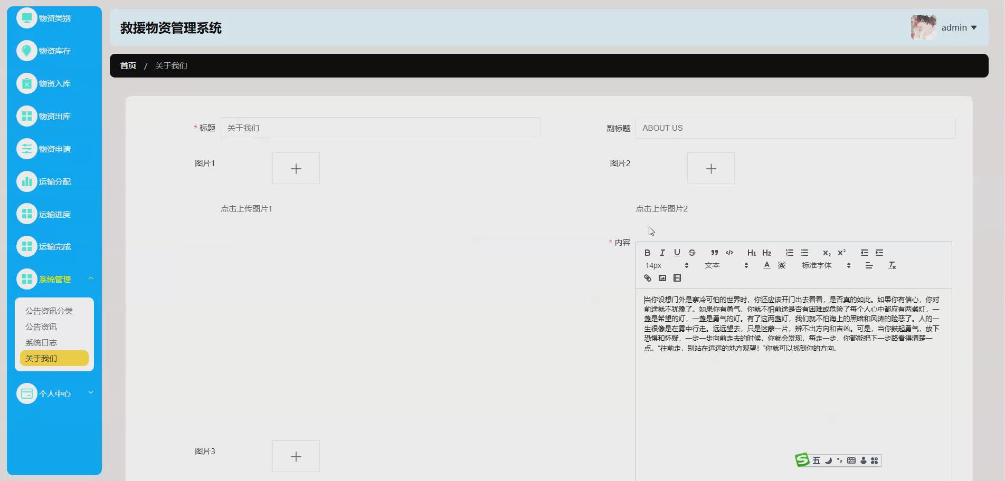The image size is (1005, 481).
Task: Click inside the 内容 rich text area
Action: click(794, 385)
